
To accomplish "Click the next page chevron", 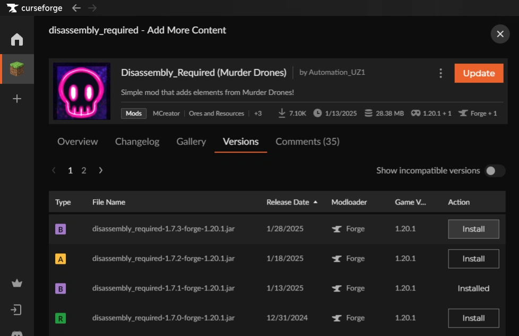I will pyautogui.click(x=101, y=170).
